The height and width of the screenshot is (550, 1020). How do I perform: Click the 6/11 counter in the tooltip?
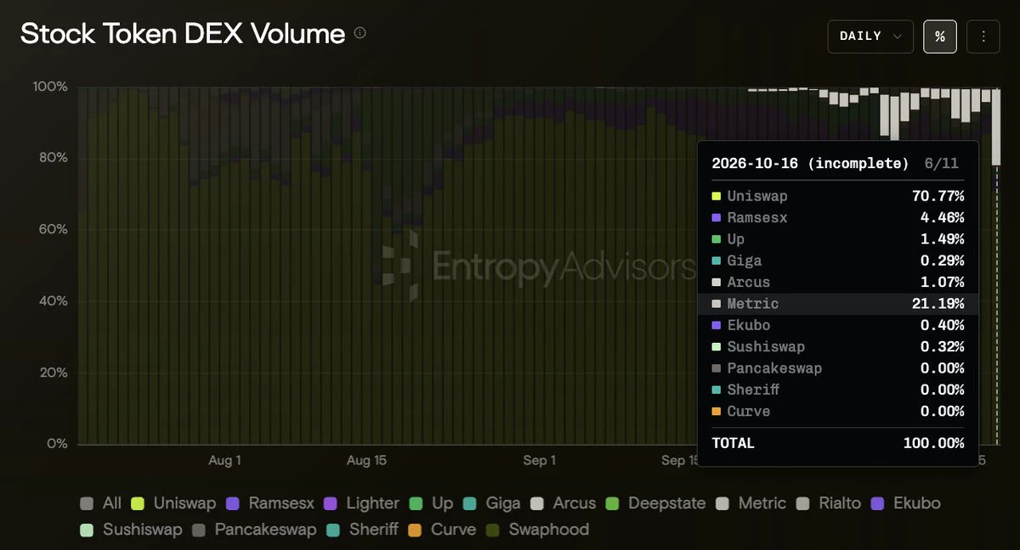[941, 163]
